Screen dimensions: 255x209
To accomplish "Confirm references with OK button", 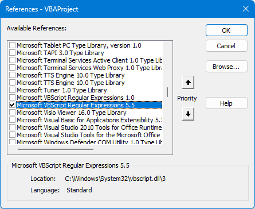I will coord(226,30).
